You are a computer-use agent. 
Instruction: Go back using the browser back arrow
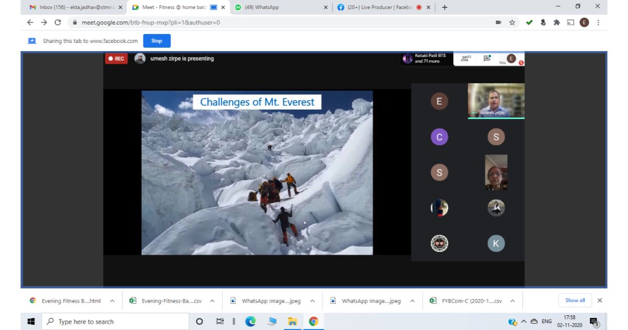30,23
